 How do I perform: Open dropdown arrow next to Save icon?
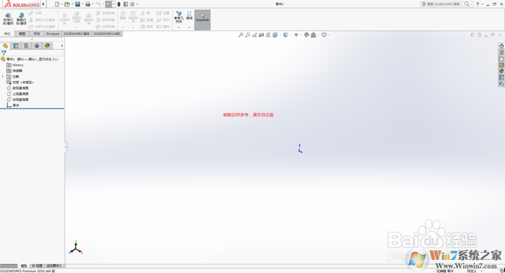(82, 4)
